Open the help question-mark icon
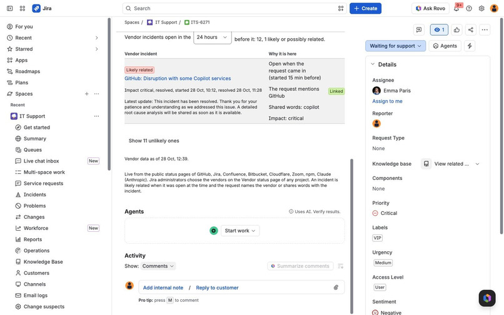The width and height of the screenshot is (504, 315). coord(469,8)
